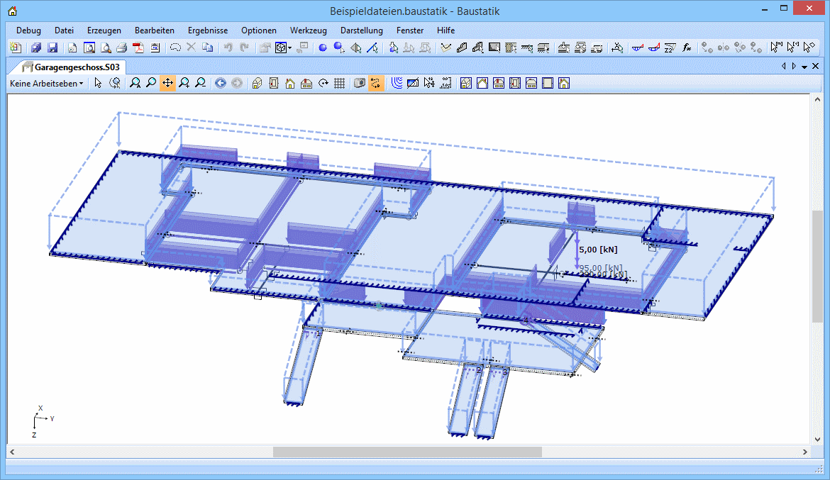
Task: Click the printer icon in toolbar
Action: click(x=121, y=48)
